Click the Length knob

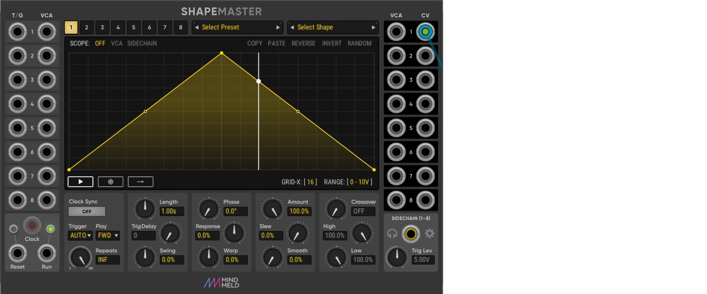[145, 208]
